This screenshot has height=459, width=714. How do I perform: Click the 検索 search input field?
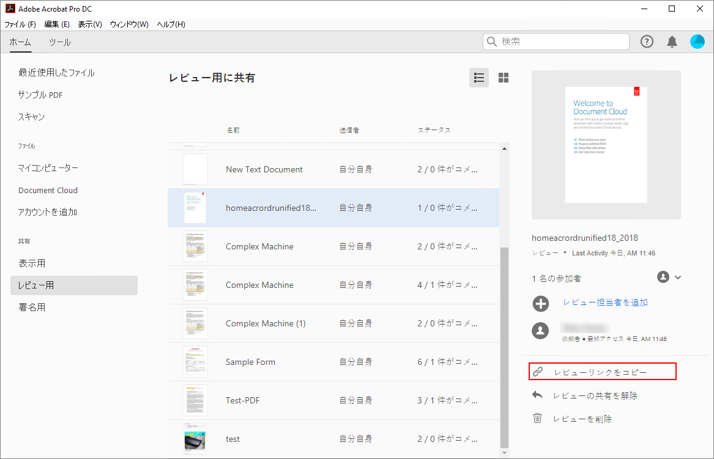coord(556,42)
